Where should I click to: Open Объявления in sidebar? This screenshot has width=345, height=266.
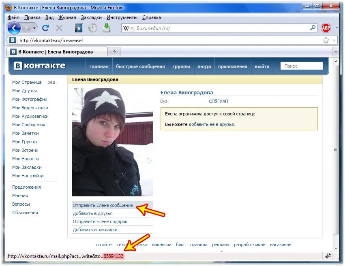(25, 213)
